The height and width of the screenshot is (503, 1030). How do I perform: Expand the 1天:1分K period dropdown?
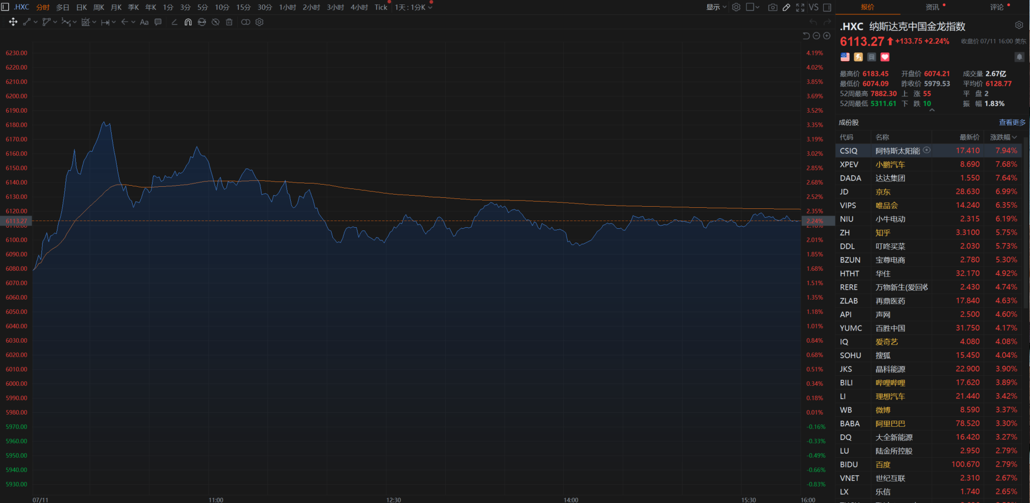(413, 7)
